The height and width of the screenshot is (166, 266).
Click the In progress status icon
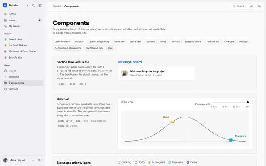[x=149, y=162]
